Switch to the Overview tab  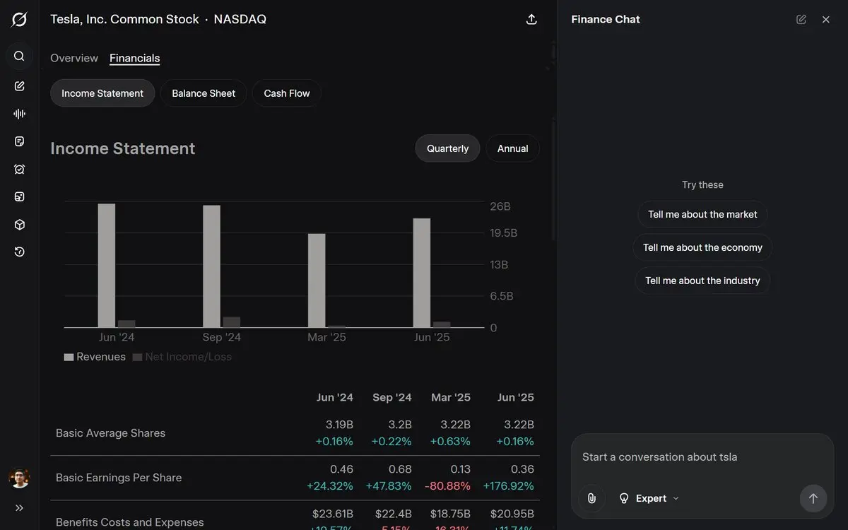pos(74,58)
